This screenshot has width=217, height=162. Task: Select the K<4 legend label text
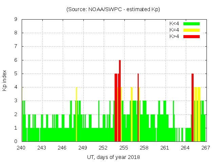pyautogui.click(x=174, y=24)
